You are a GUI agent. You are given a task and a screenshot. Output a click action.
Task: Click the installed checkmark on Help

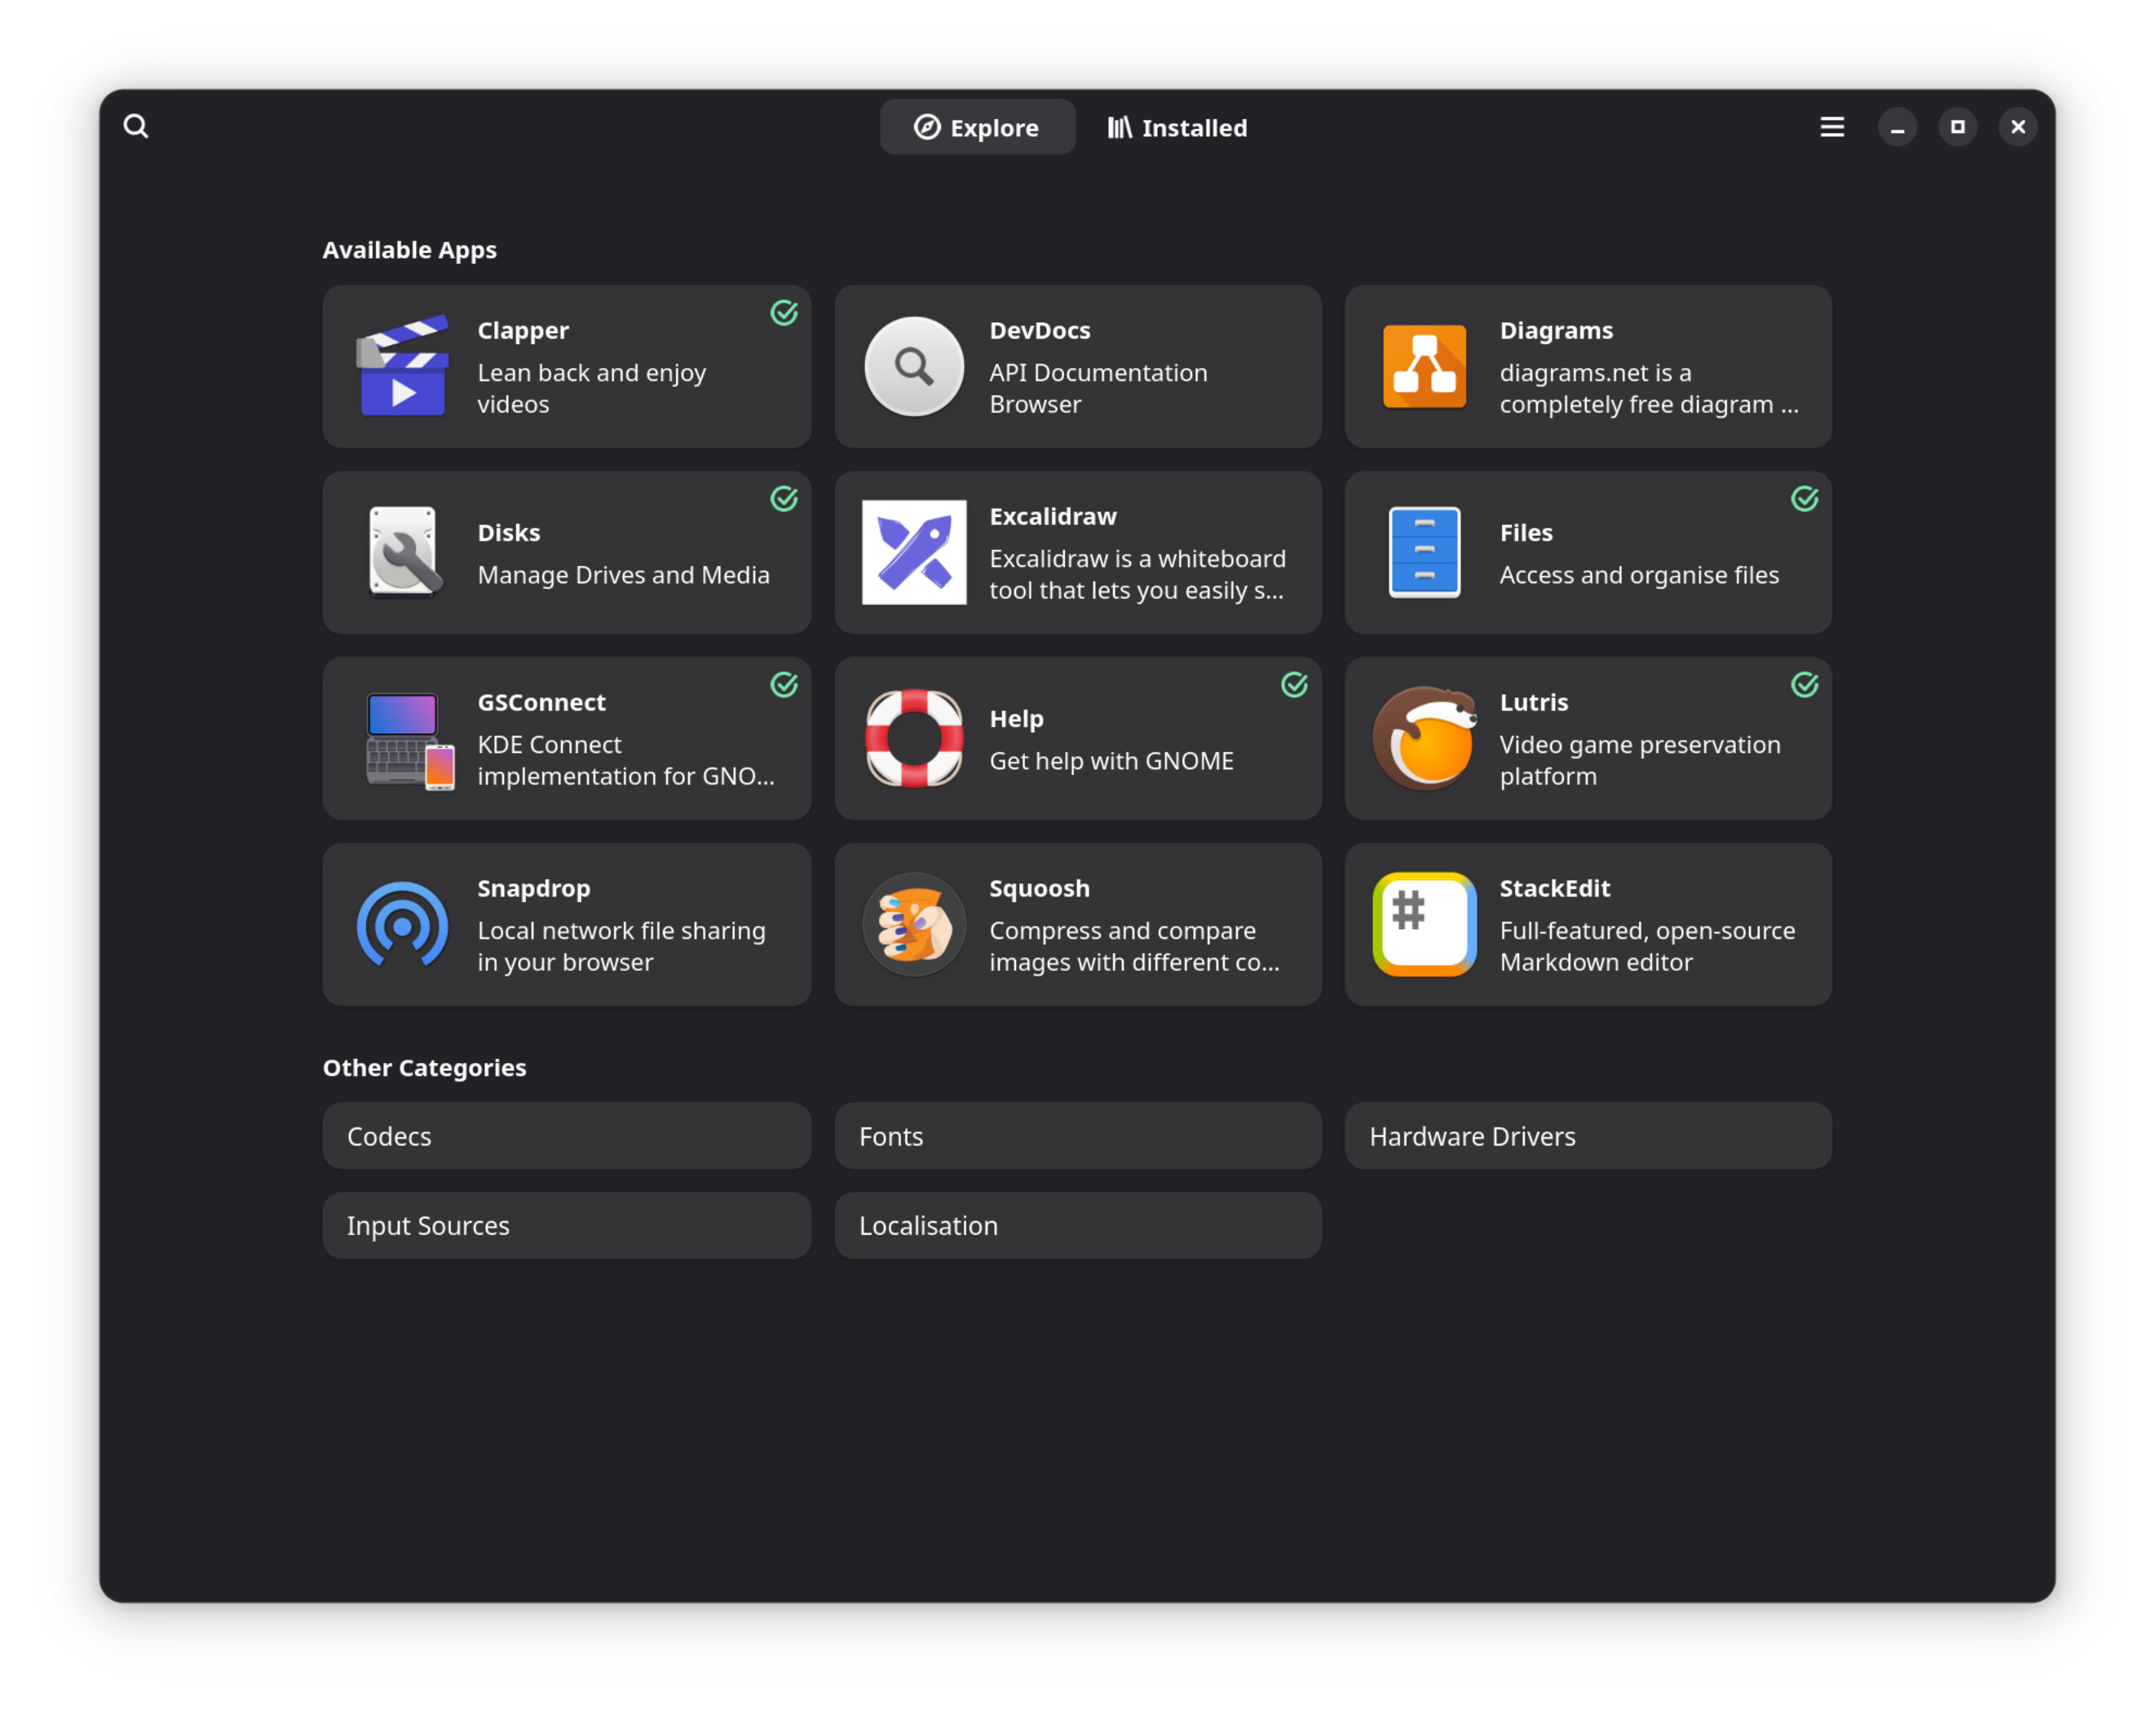pyautogui.click(x=1294, y=684)
